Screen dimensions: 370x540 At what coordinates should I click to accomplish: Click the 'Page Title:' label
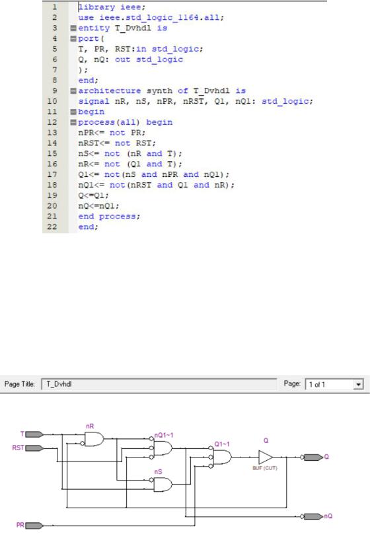20,384
